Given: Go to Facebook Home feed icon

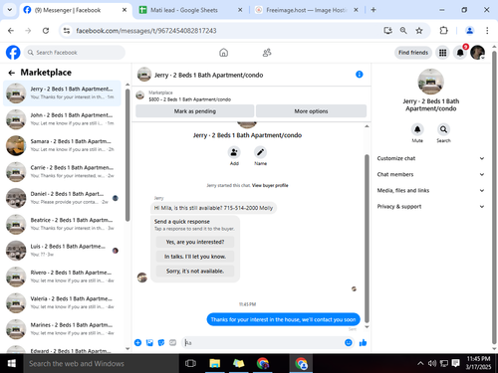Looking at the screenshot, I should tap(224, 53).
